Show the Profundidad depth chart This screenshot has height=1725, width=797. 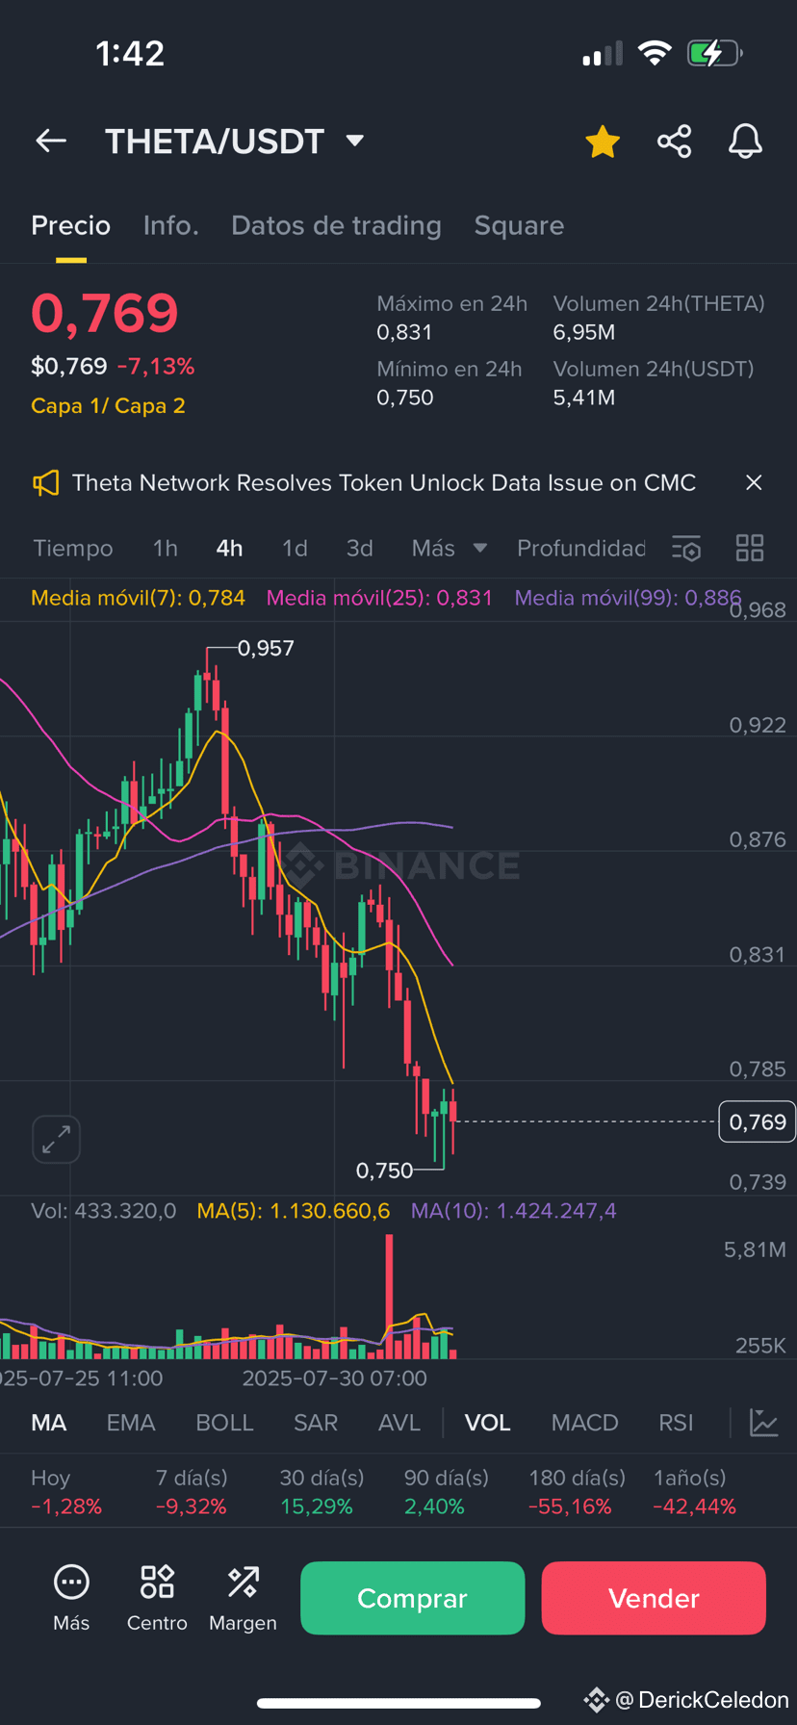click(x=581, y=549)
